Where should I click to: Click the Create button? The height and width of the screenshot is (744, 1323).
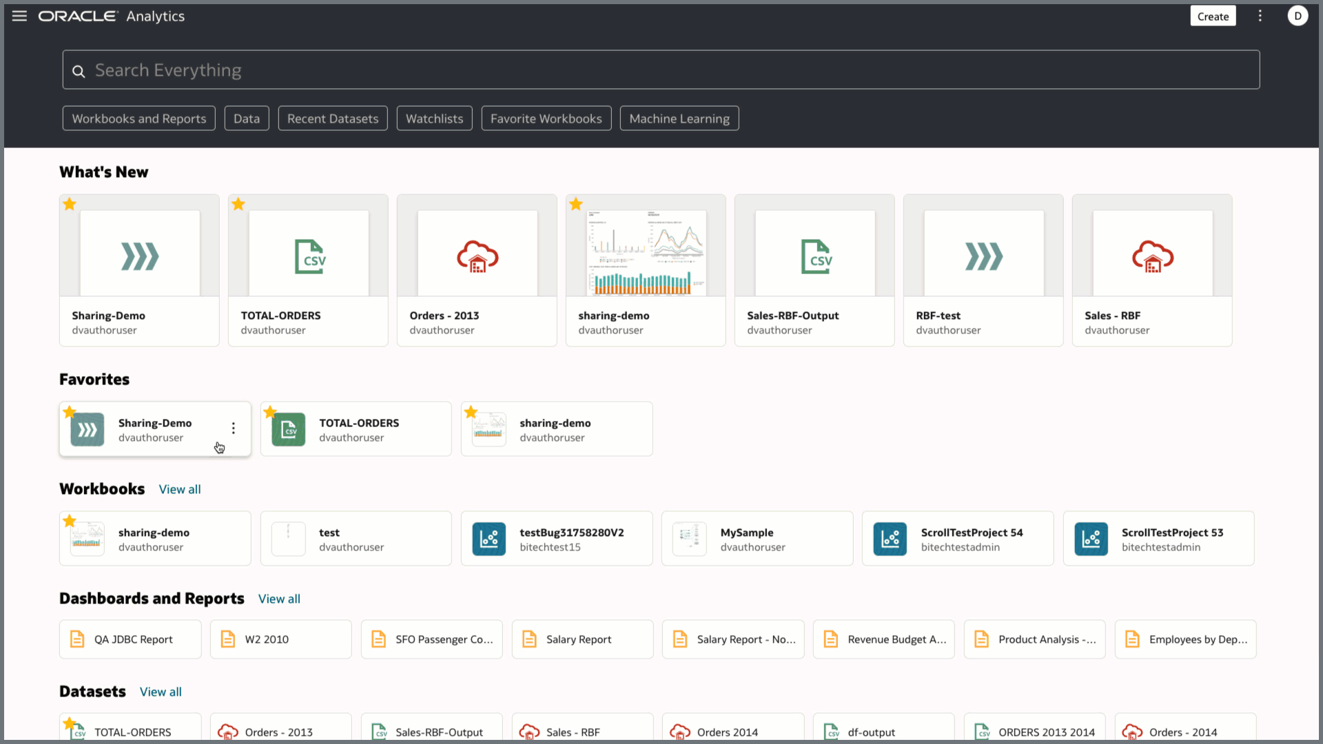pos(1213,15)
